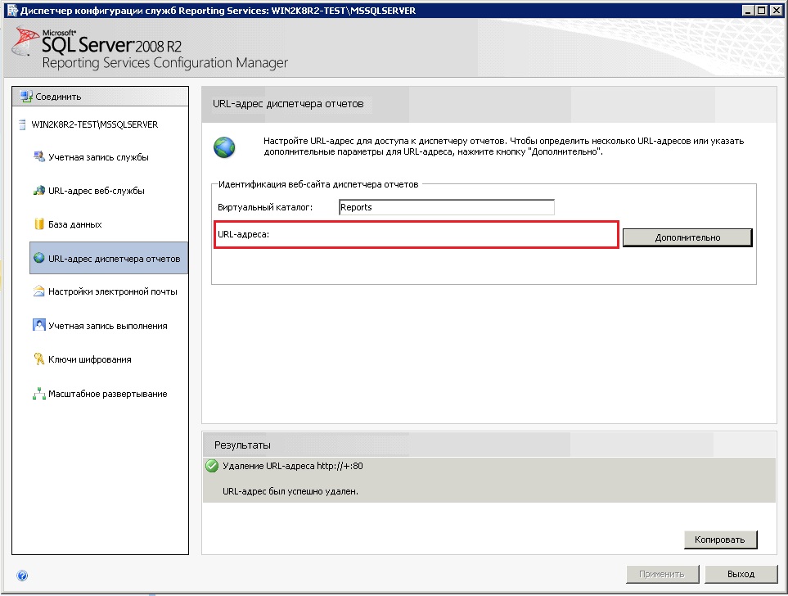Click the service account icon in sidebar

38,156
